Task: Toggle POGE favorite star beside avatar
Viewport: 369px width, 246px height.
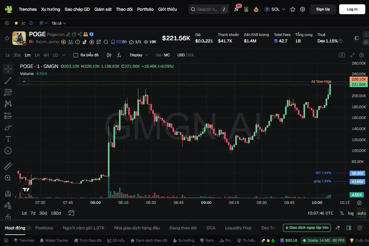Action: [x=7, y=38]
